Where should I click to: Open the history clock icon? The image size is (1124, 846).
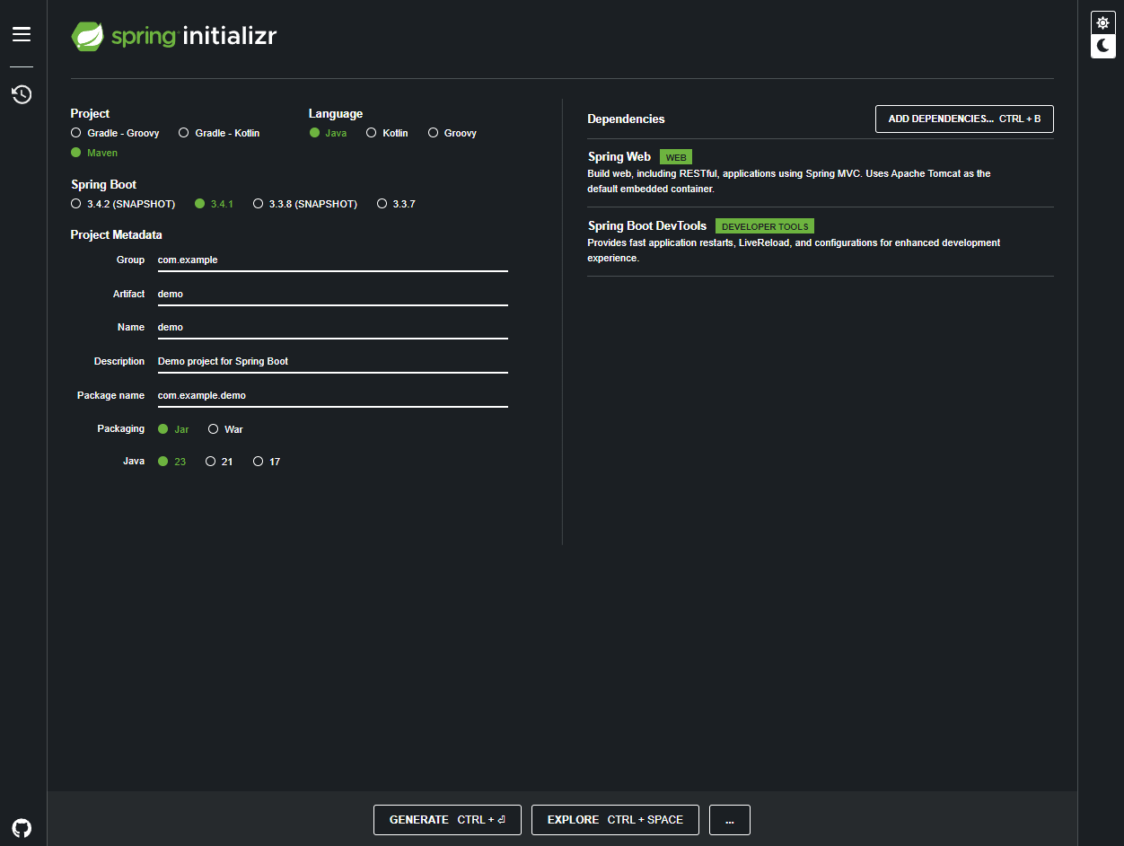coord(22,94)
